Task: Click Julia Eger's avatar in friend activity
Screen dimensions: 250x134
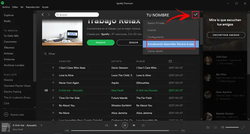Action: 208,60
